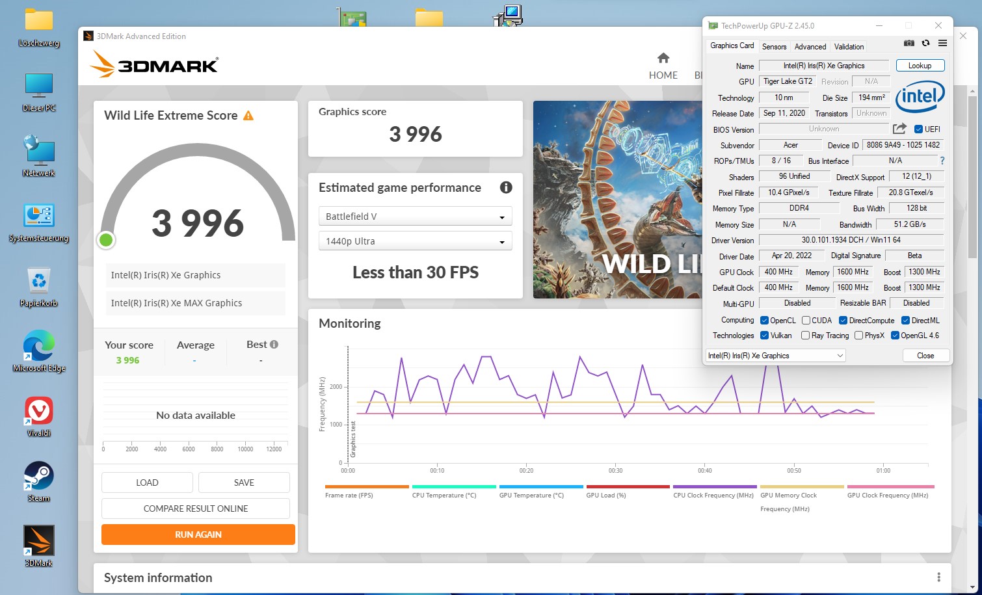Toggle the OpenCL checkbox
982x595 pixels.
click(764, 321)
